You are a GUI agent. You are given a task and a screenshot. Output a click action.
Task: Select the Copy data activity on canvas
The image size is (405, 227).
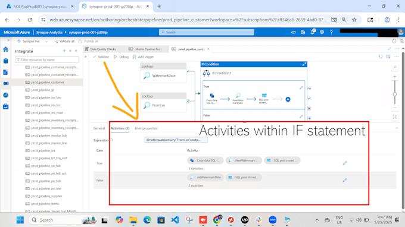pos(212,99)
